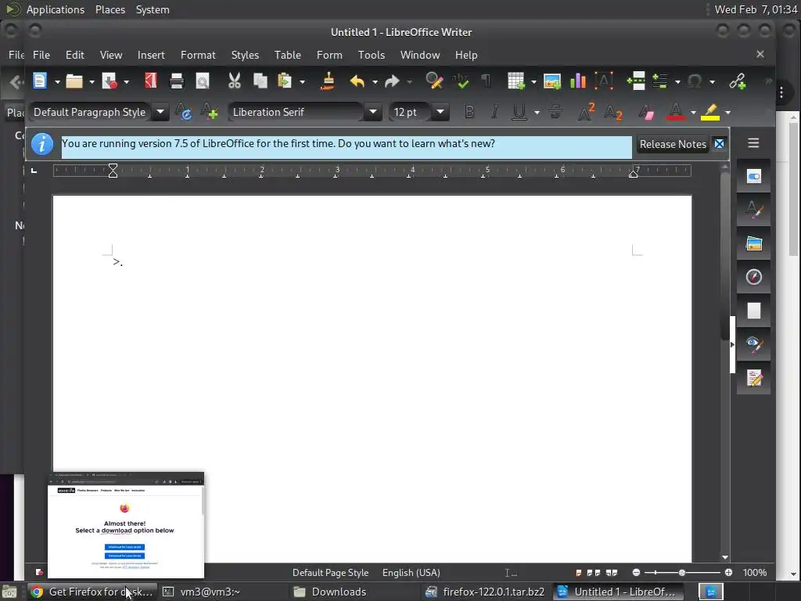The image size is (801, 601).
Task: Open Paste options dropdown arrow
Action: point(303,81)
